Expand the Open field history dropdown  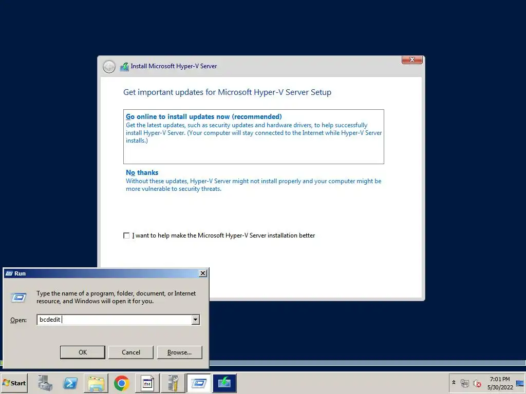(x=196, y=320)
